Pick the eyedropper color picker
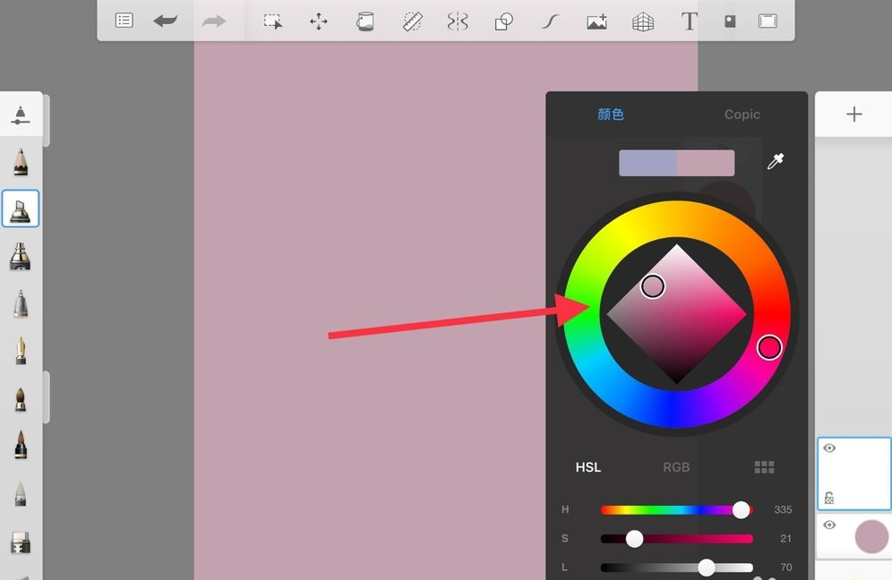The height and width of the screenshot is (580, 892). pos(776,162)
